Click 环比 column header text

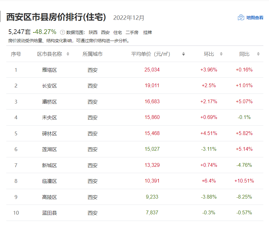click(x=209, y=54)
